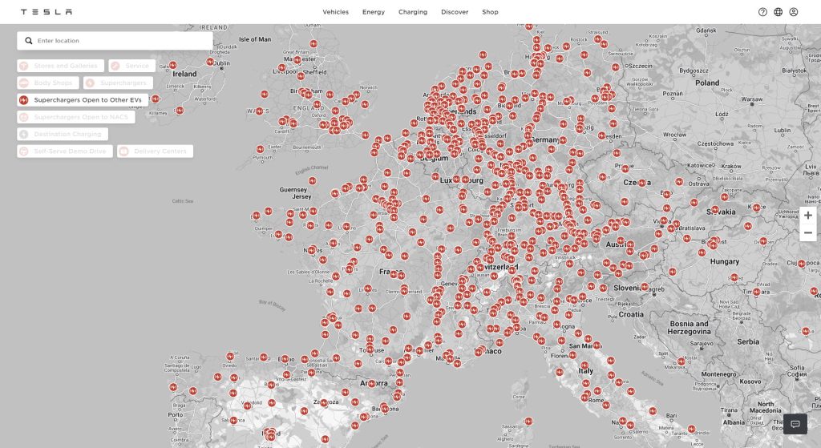The width and height of the screenshot is (821, 448).
Task: Open the Charging menu
Action: [412, 12]
